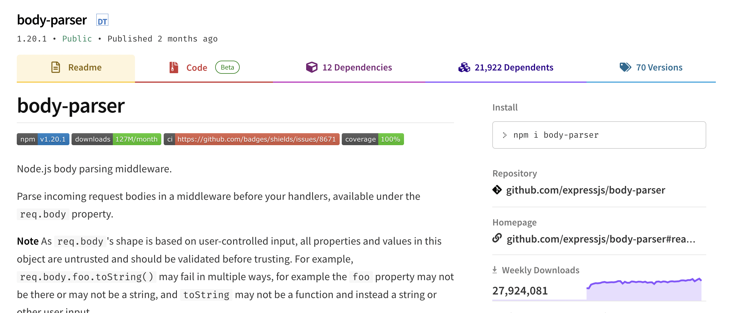Click the homepage chain-link icon
Viewport: 729px width, 313px height.
pyautogui.click(x=497, y=238)
